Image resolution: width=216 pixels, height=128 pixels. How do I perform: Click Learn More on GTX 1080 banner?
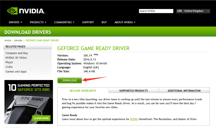(x=41, y=118)
